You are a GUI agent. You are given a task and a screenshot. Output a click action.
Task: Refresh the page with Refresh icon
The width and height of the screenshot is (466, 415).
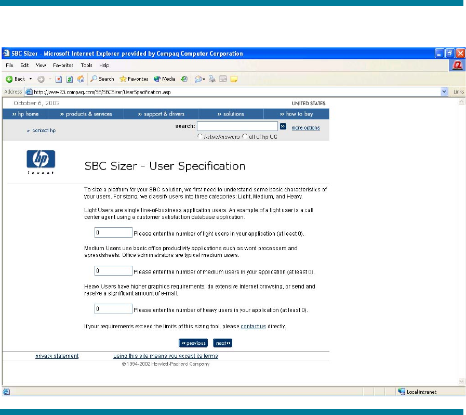[70, 79]
